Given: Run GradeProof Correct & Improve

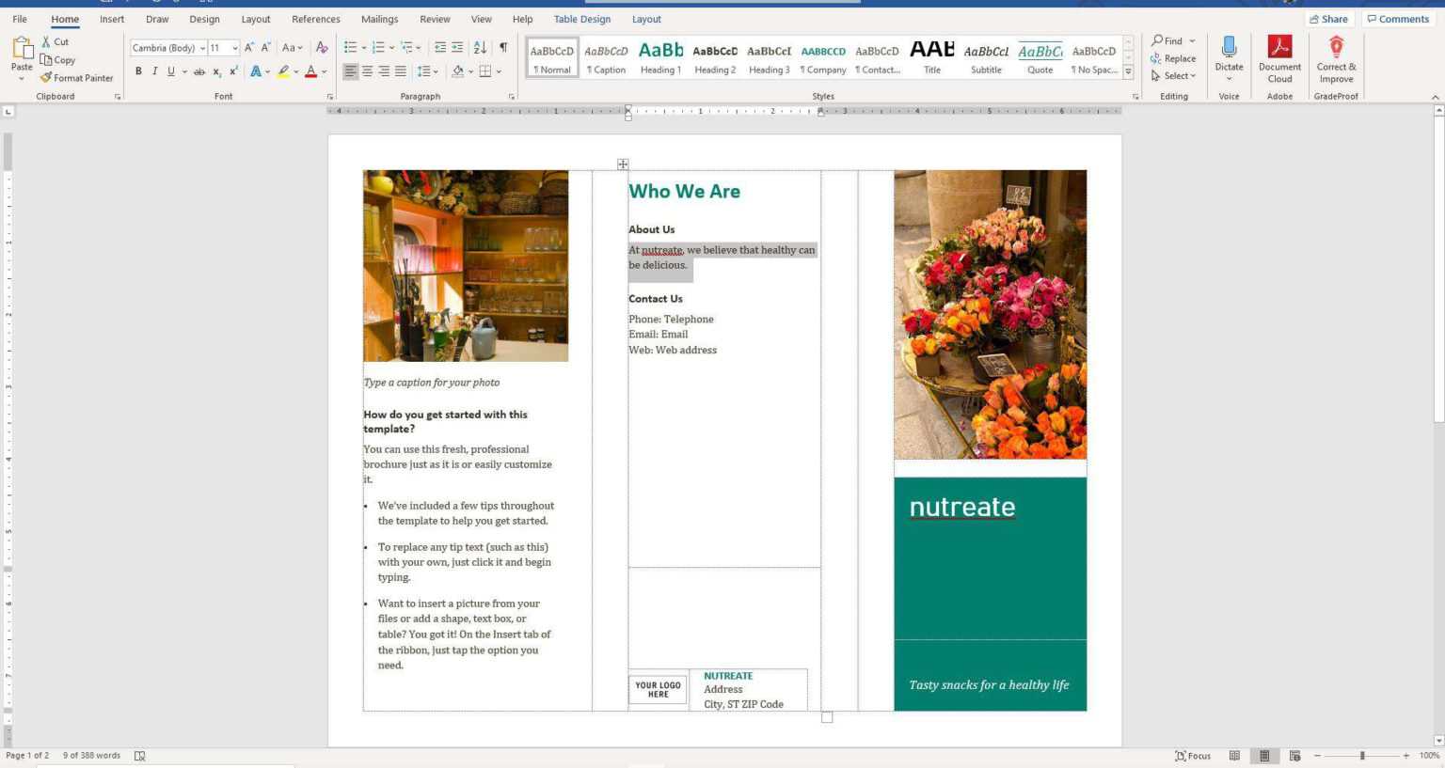Looking at the screenshot, I should [x=1336, y=56].
